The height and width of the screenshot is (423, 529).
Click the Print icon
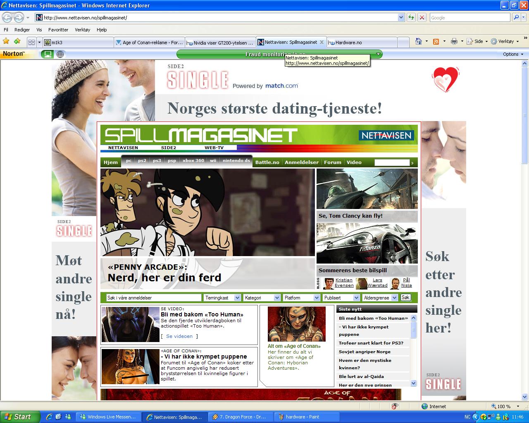tap(454, 41)
